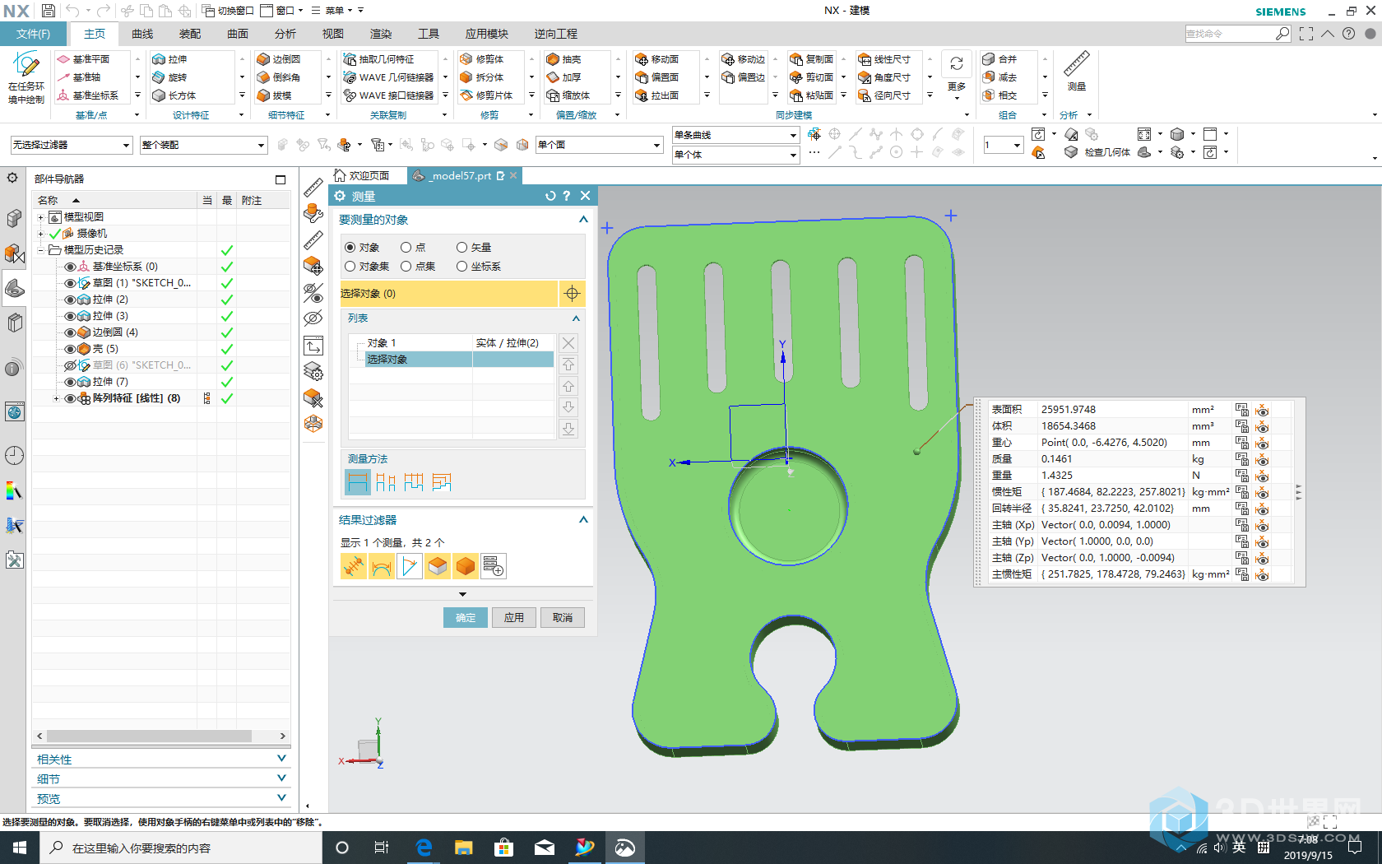
Task: Click the Shell (抽壳) tool icon
Action: tap(553, 59)
